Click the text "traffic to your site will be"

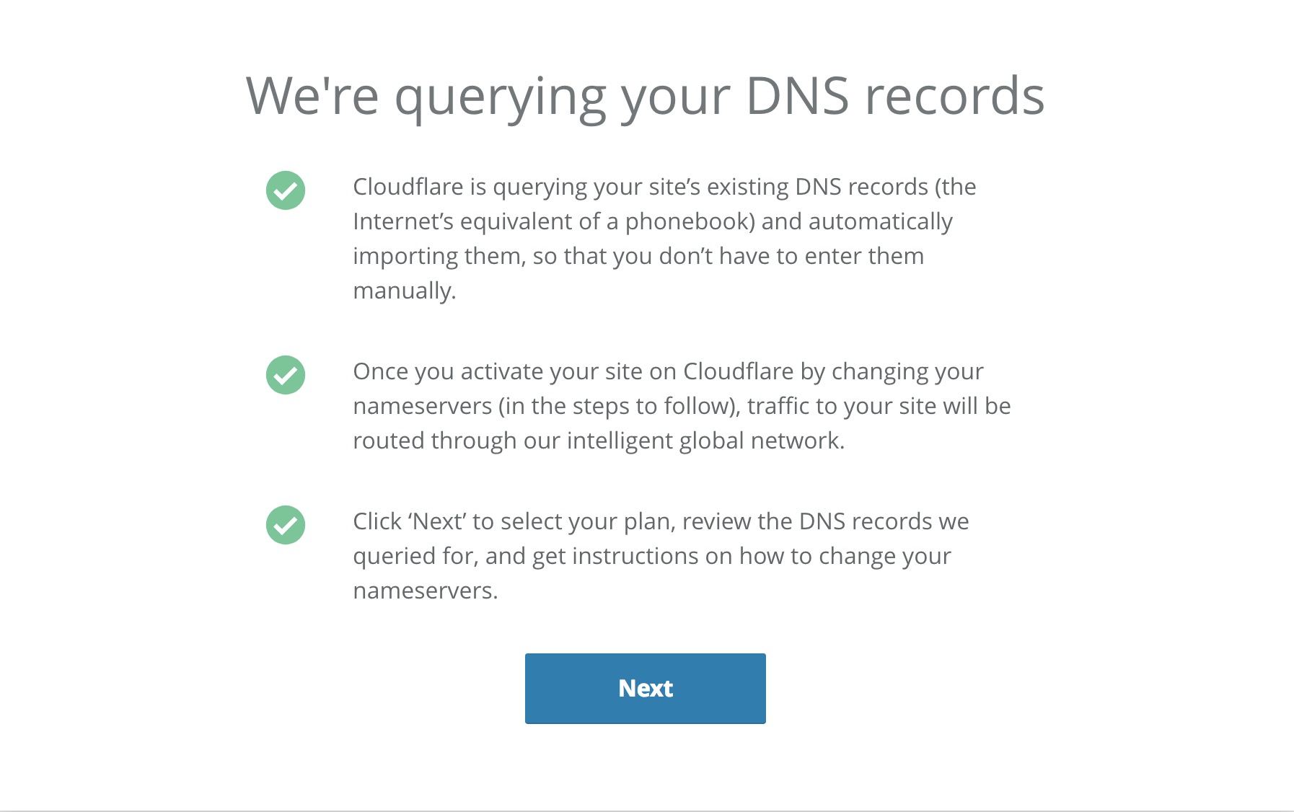tap(879, 406)
